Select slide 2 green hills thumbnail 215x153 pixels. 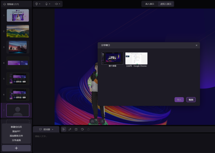[x=18, y=31]
